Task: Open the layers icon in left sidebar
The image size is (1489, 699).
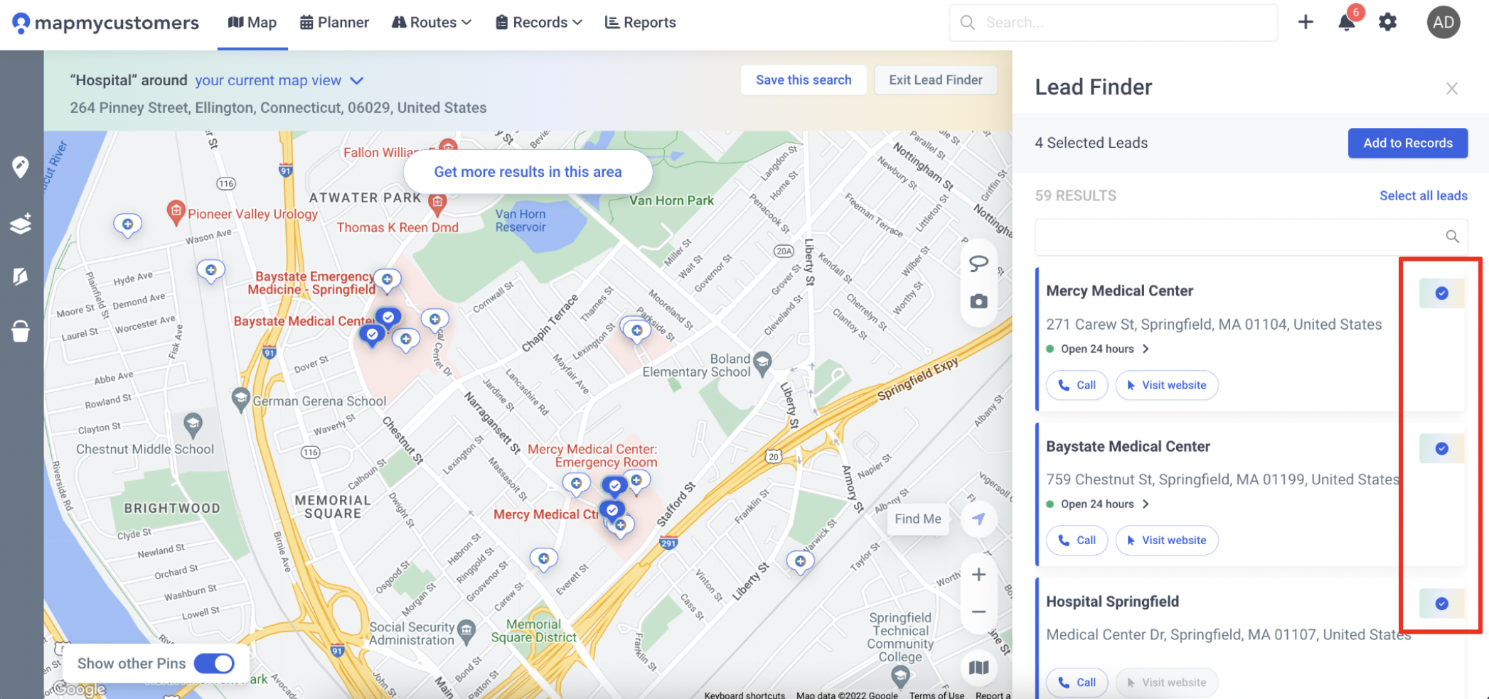Action: (21, 223)
